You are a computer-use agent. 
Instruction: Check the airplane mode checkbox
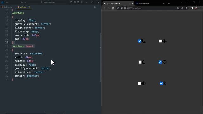[x=160, y=41]
